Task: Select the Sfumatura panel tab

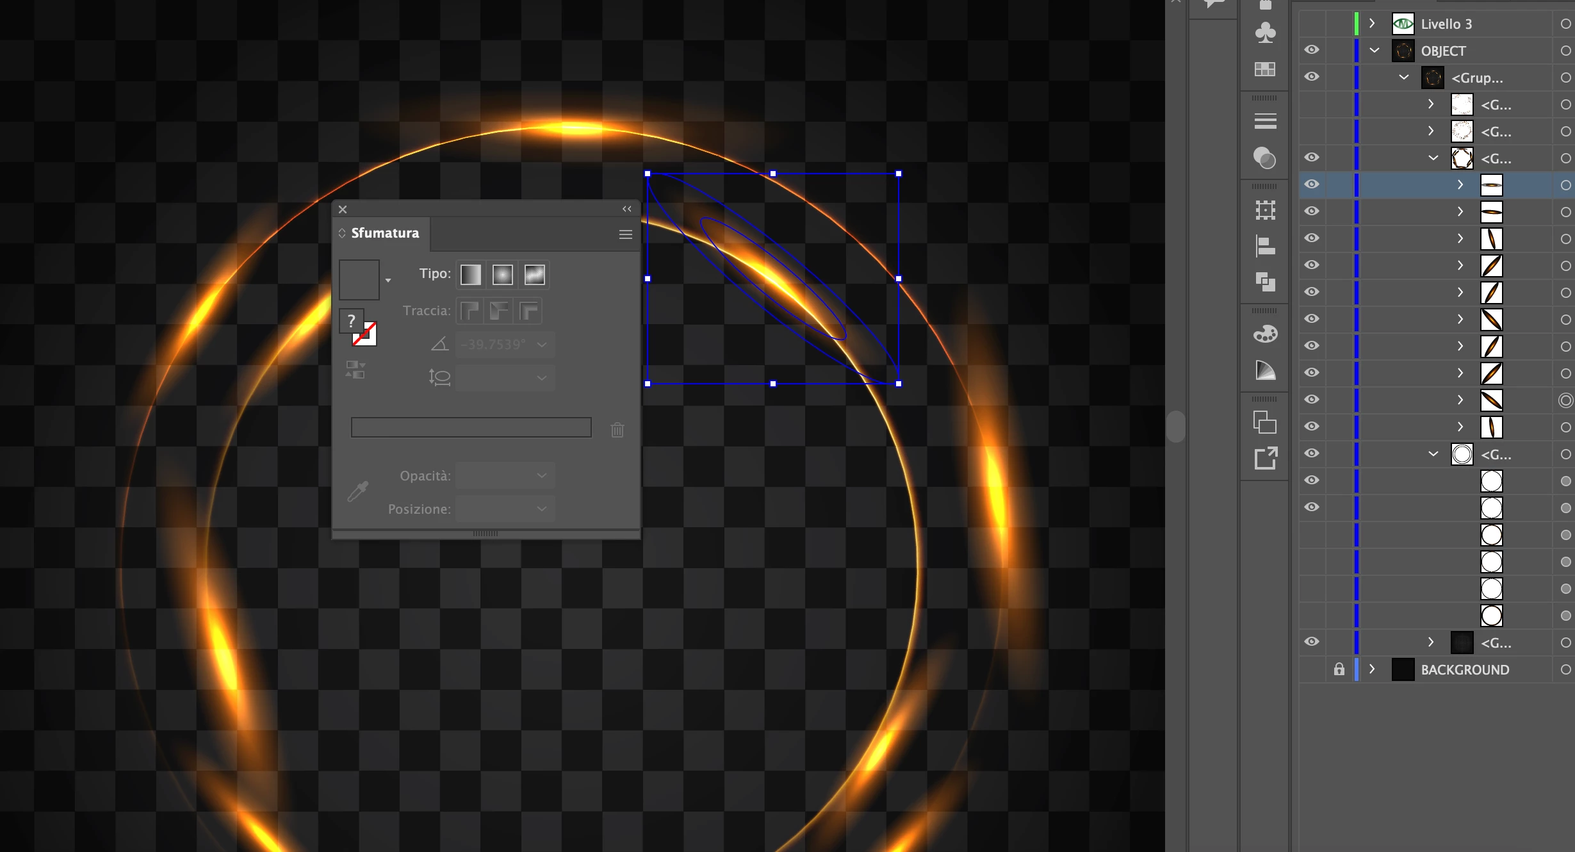Action: (x=384, y=233)
